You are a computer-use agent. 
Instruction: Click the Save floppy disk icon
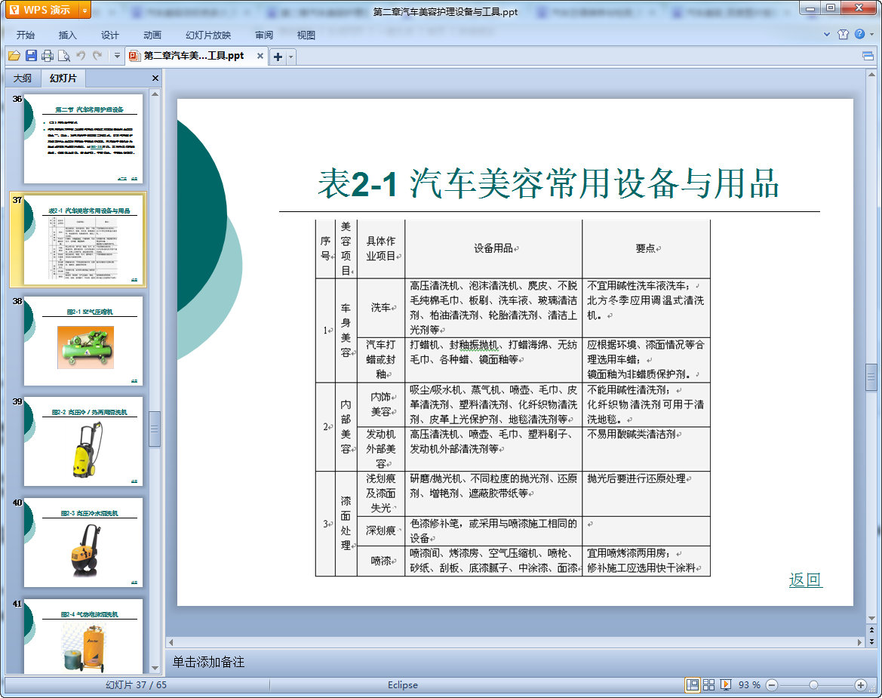(x=31, y=56)
